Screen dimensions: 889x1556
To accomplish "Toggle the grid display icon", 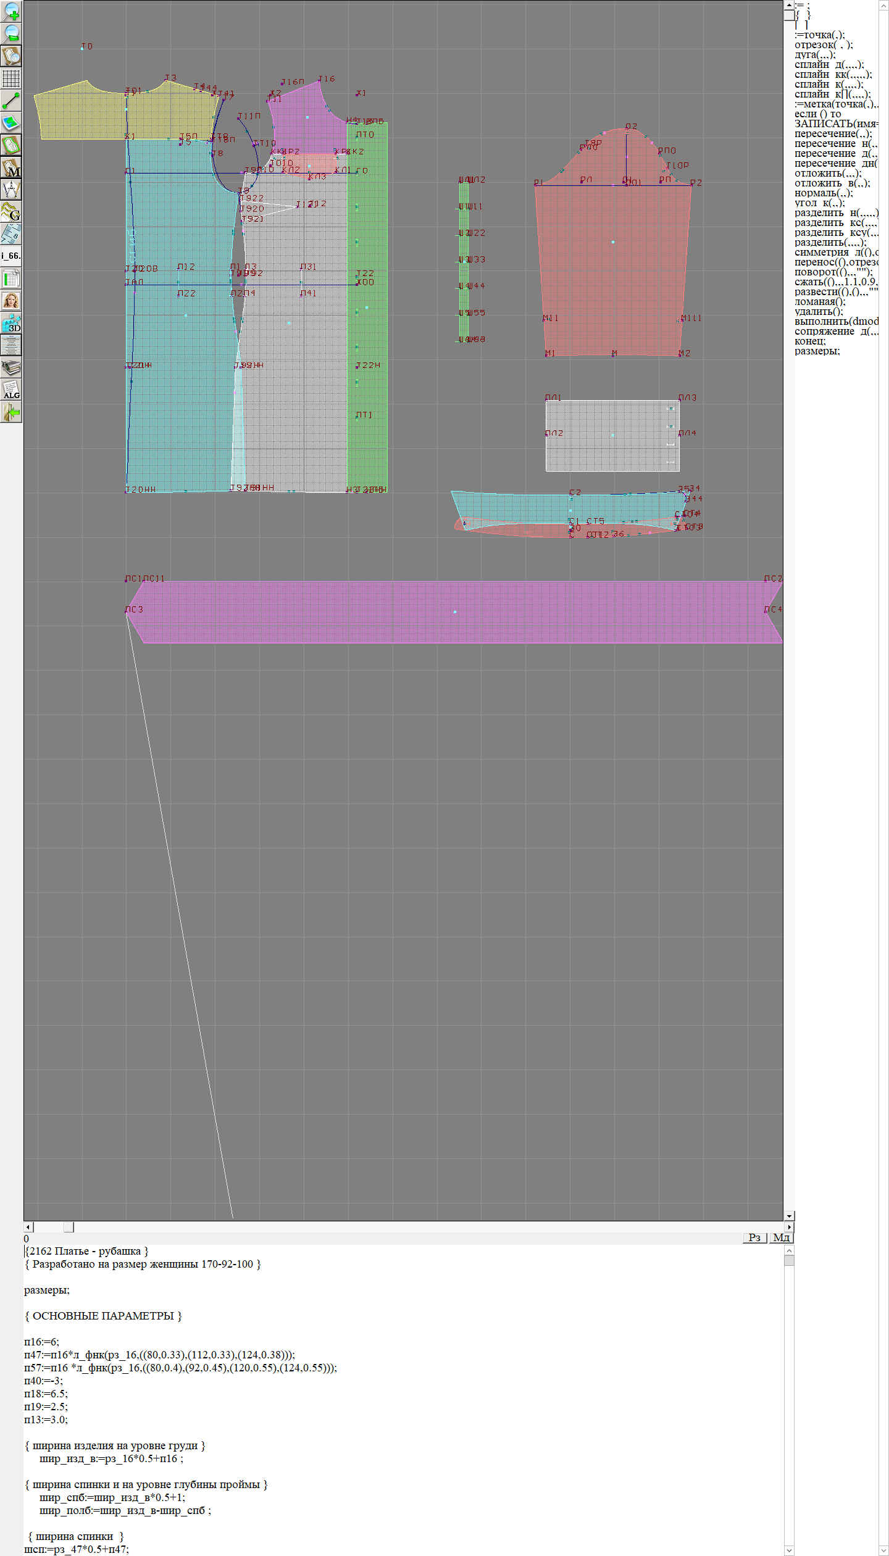I will (11, 78).
